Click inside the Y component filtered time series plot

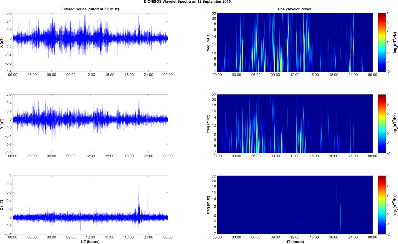pyautogui.click(x=90, y=124)
